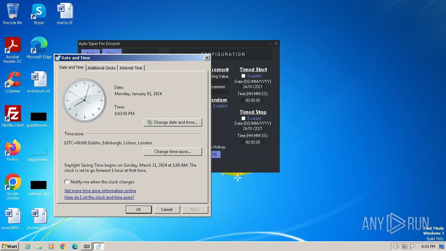Select the phonesscbo... desktop document
This screenshot has height=251, width=446.
[39, 219]
